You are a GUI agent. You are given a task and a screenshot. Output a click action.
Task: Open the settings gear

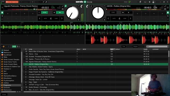pyautogui.click(x=150, y=2)
